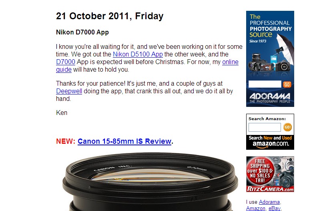Click the round GO! button for Amazon search
The width and height of the screenshot is (325, 211).
pos(287,127)
